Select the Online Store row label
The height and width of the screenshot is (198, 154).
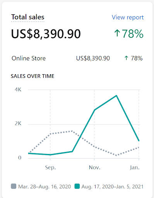pos(29,58)
